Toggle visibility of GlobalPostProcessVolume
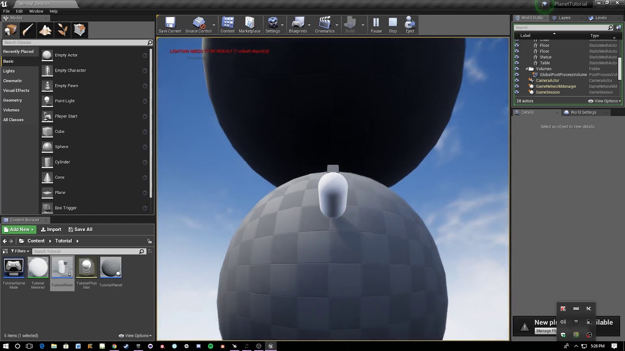Image resolution: width=625 pixels, height=351 pixels. click(x=517, y=75)
